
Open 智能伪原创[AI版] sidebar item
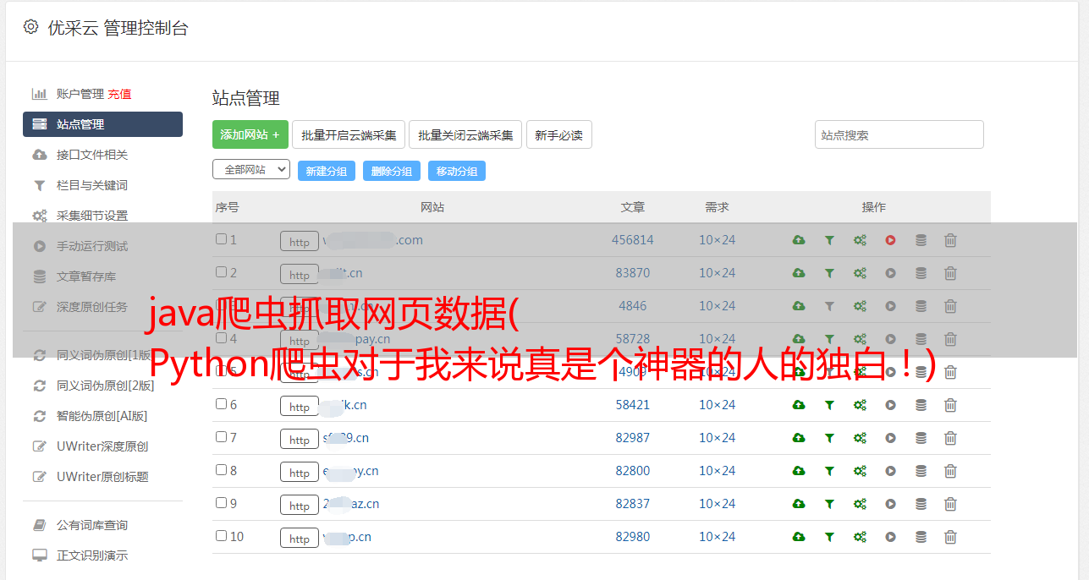click(102, 416)
